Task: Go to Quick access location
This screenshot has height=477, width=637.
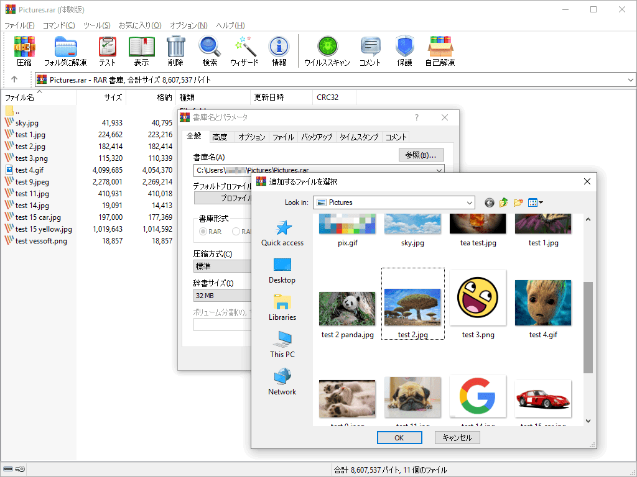Action: (x=282, y=234)
